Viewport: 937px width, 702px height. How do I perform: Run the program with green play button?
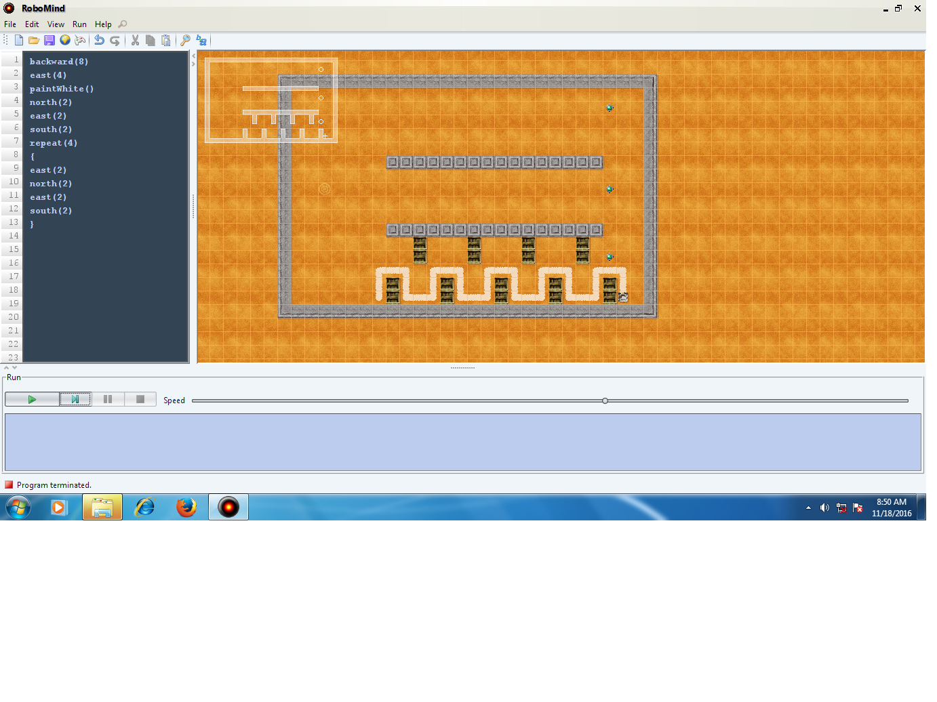[x=32, y=400]
